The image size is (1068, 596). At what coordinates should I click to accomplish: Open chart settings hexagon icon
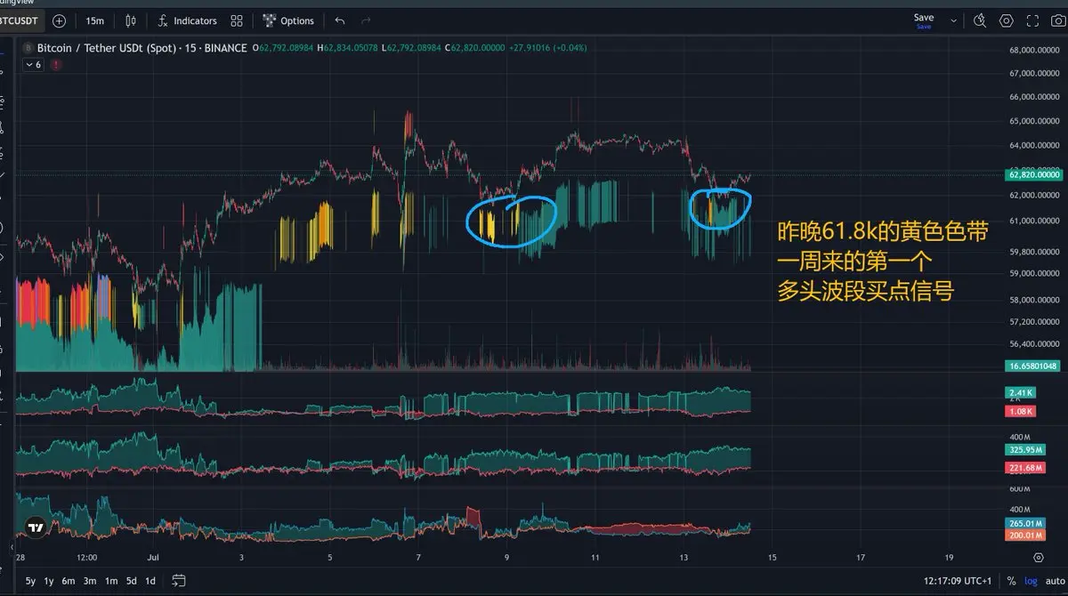point(1007,20)
